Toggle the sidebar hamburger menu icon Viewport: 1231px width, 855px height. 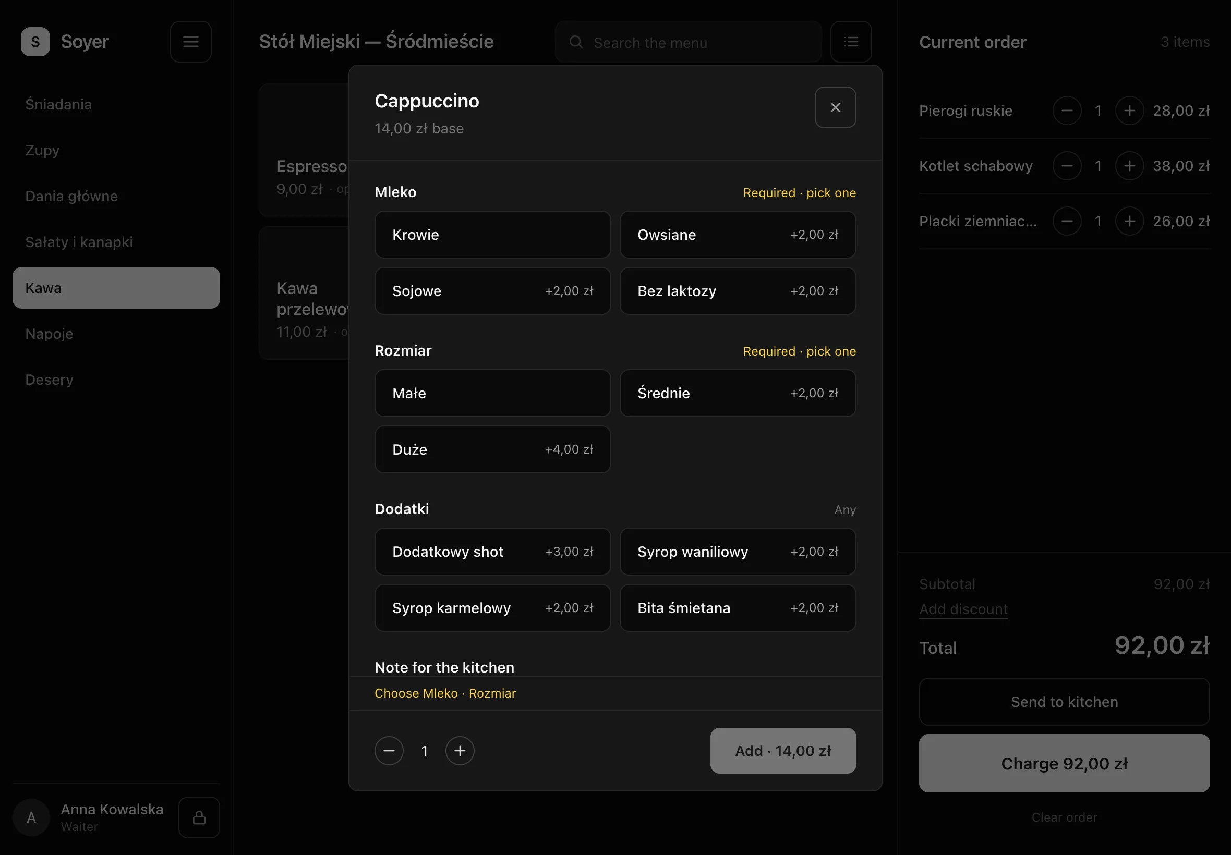[x=191, y=42]
